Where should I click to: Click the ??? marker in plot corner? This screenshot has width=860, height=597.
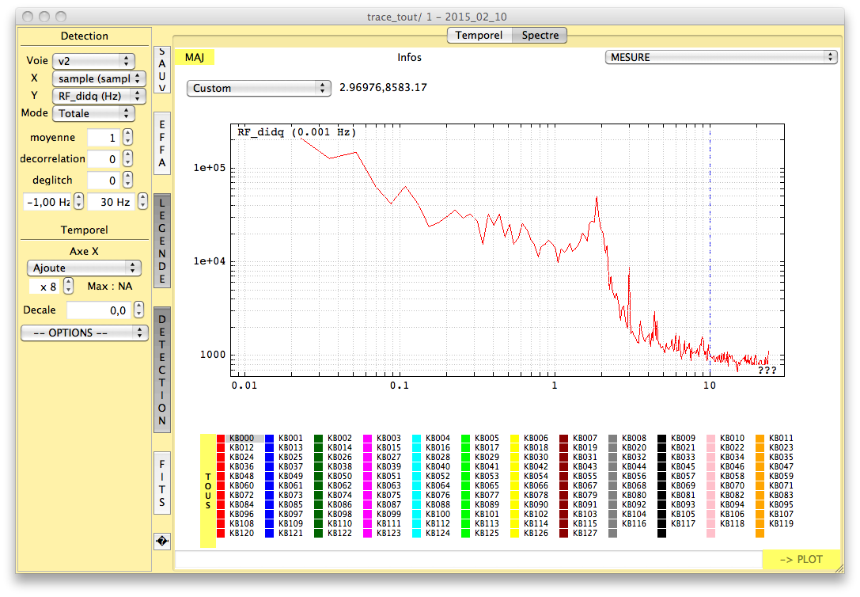767,370
